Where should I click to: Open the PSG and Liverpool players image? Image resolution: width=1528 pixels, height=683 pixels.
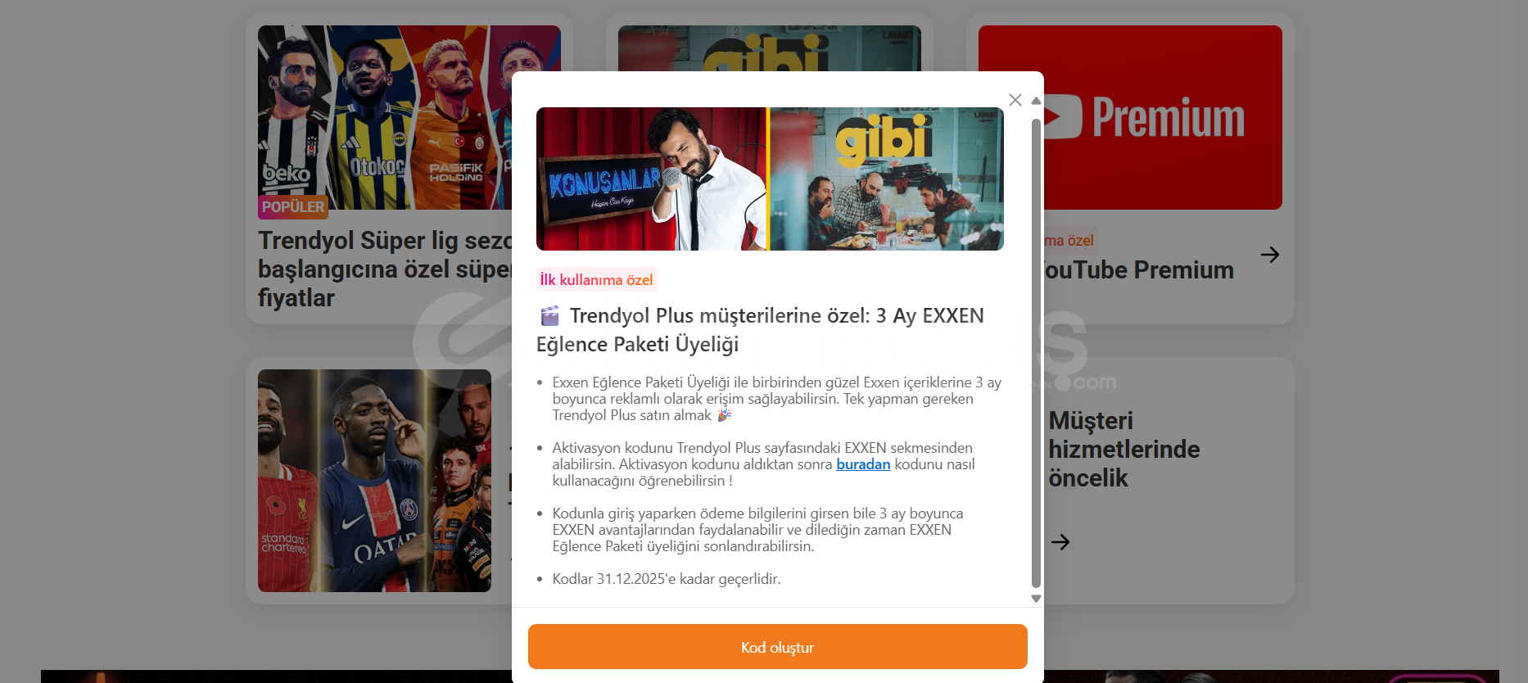coord(374,481)
